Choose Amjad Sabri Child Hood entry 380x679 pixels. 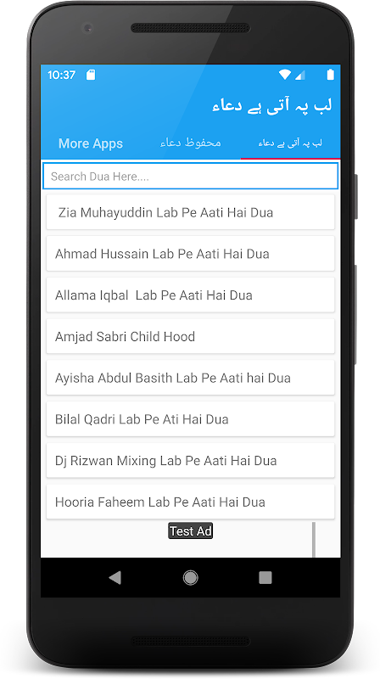[191, 336]
